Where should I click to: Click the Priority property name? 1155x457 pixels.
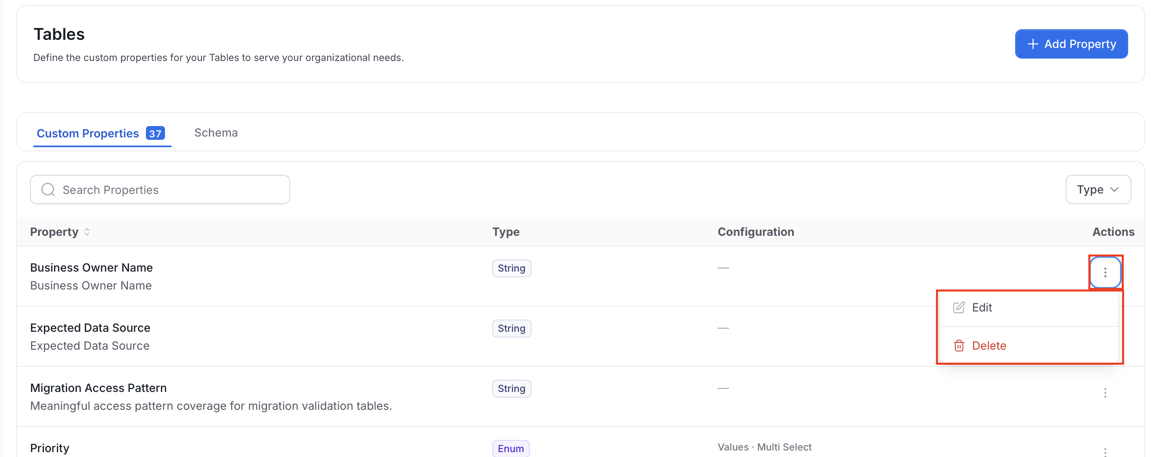click(x=50, y=448)
